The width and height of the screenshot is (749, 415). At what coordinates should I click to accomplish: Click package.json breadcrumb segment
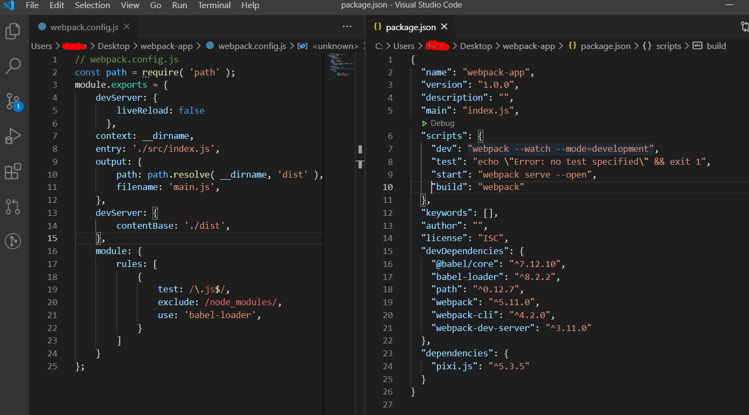[606, 46]
